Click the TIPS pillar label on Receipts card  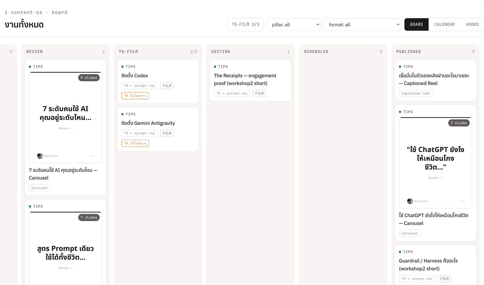(x=223, y=67)
